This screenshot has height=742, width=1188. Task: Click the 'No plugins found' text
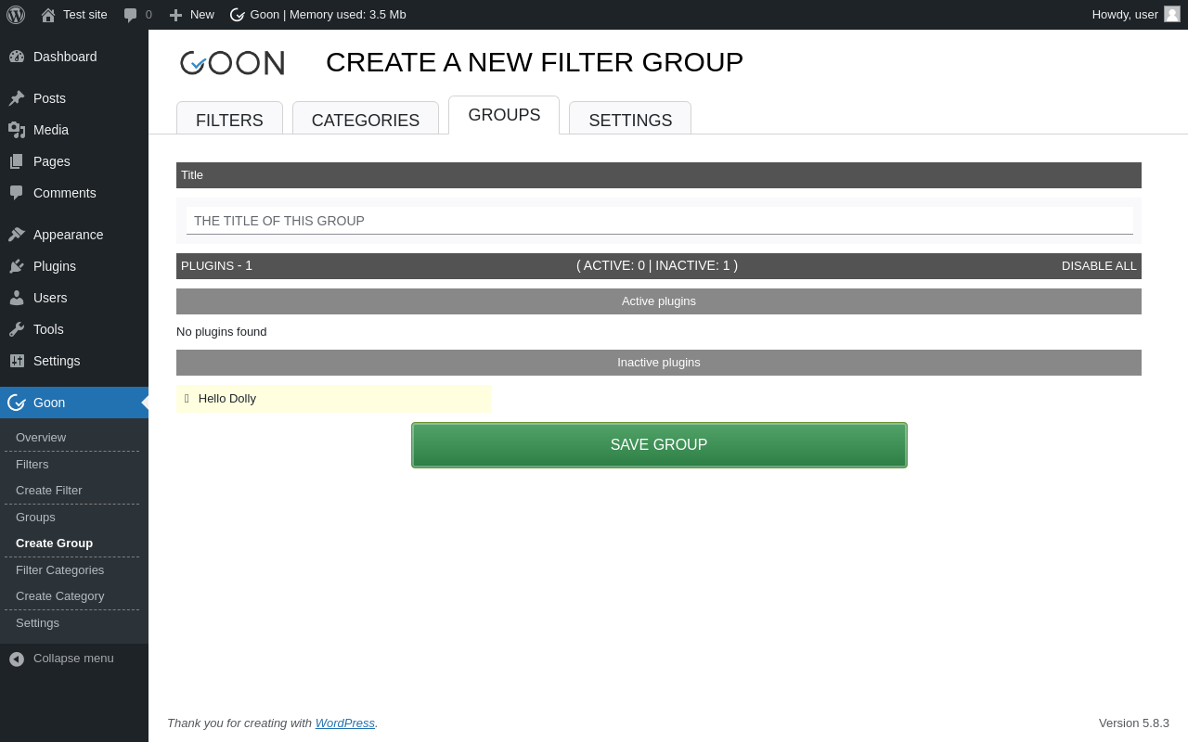click(x=222, y=332)
